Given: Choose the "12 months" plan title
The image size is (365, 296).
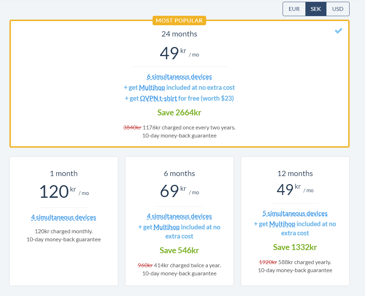Looking at the screenshot, I should 295,174.
